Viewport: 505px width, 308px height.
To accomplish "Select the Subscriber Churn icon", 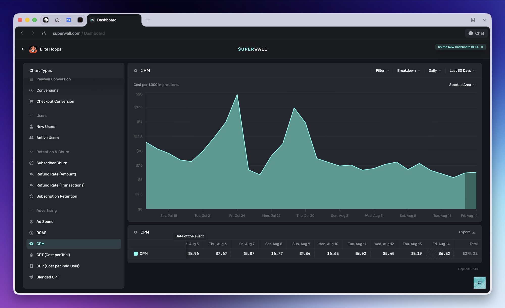I will pos(31,163).
